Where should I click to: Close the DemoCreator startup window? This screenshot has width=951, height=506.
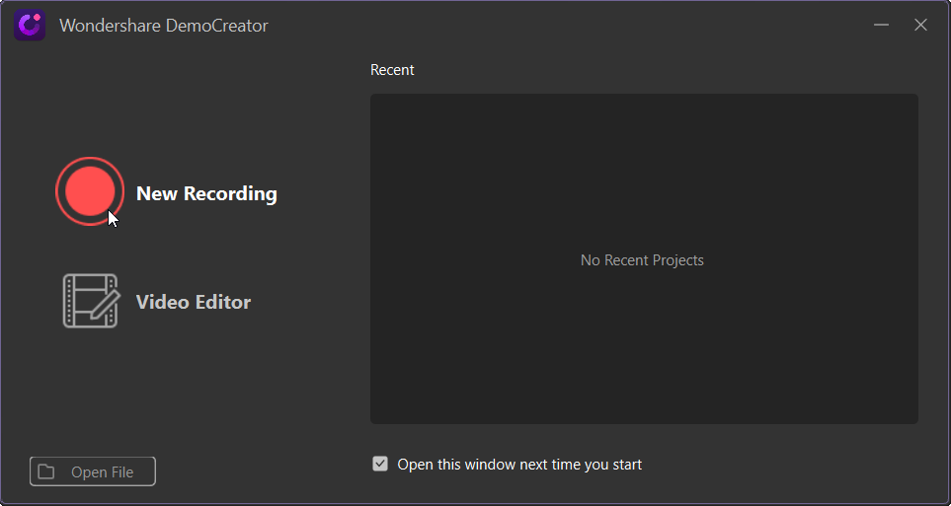pos(920,25)
